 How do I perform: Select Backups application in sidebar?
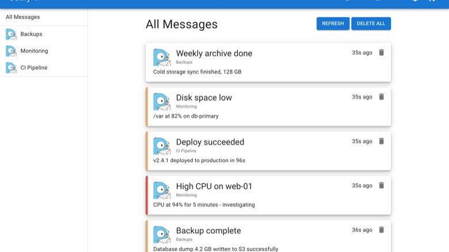pyautogui.click(x=44, y=34)
